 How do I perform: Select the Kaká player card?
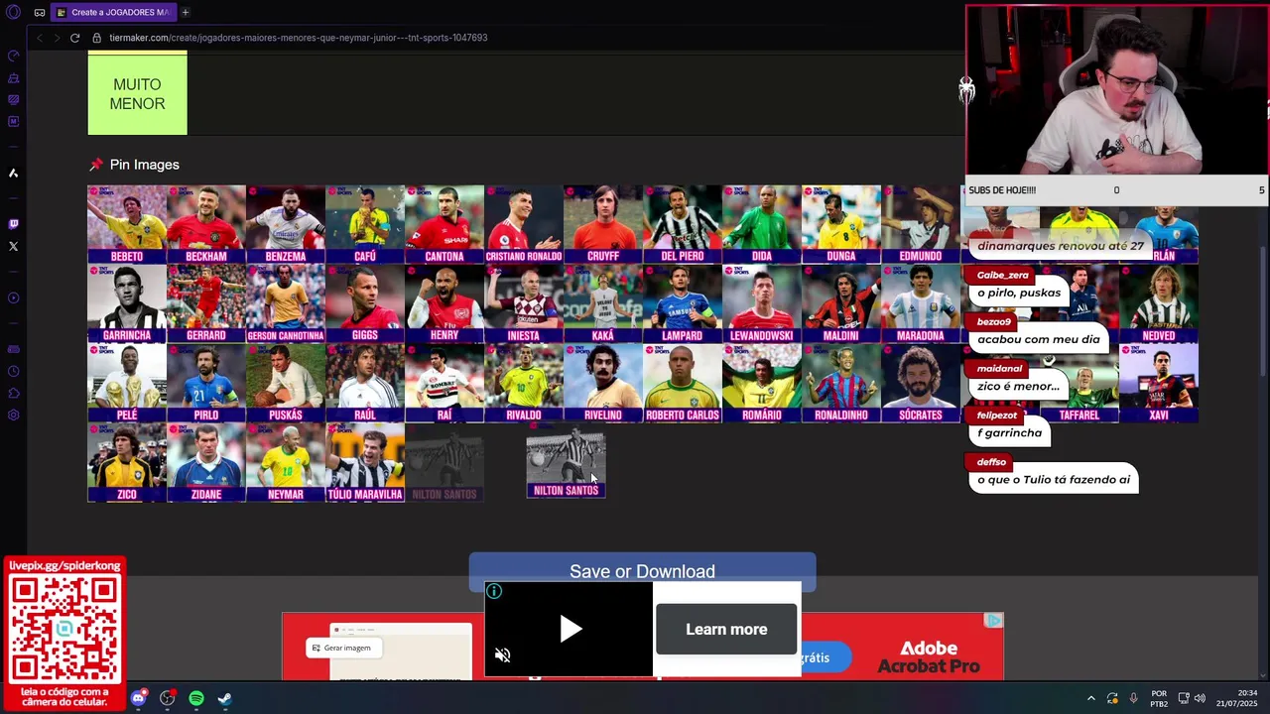point(603,303)
